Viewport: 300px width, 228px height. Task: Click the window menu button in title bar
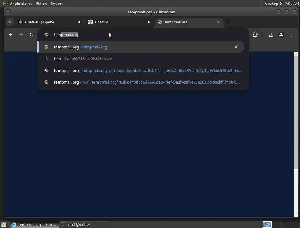8,12
